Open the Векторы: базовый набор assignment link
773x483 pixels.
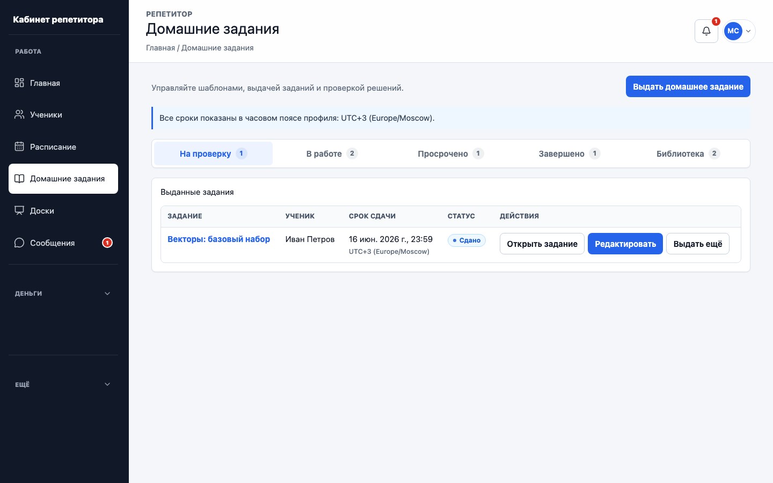coord(218,239)
